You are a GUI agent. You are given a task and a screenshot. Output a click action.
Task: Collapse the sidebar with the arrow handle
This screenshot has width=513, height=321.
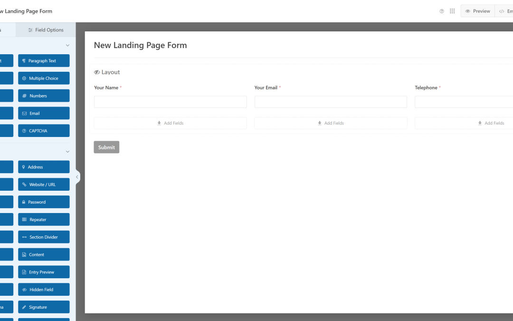tap(77, 176)
